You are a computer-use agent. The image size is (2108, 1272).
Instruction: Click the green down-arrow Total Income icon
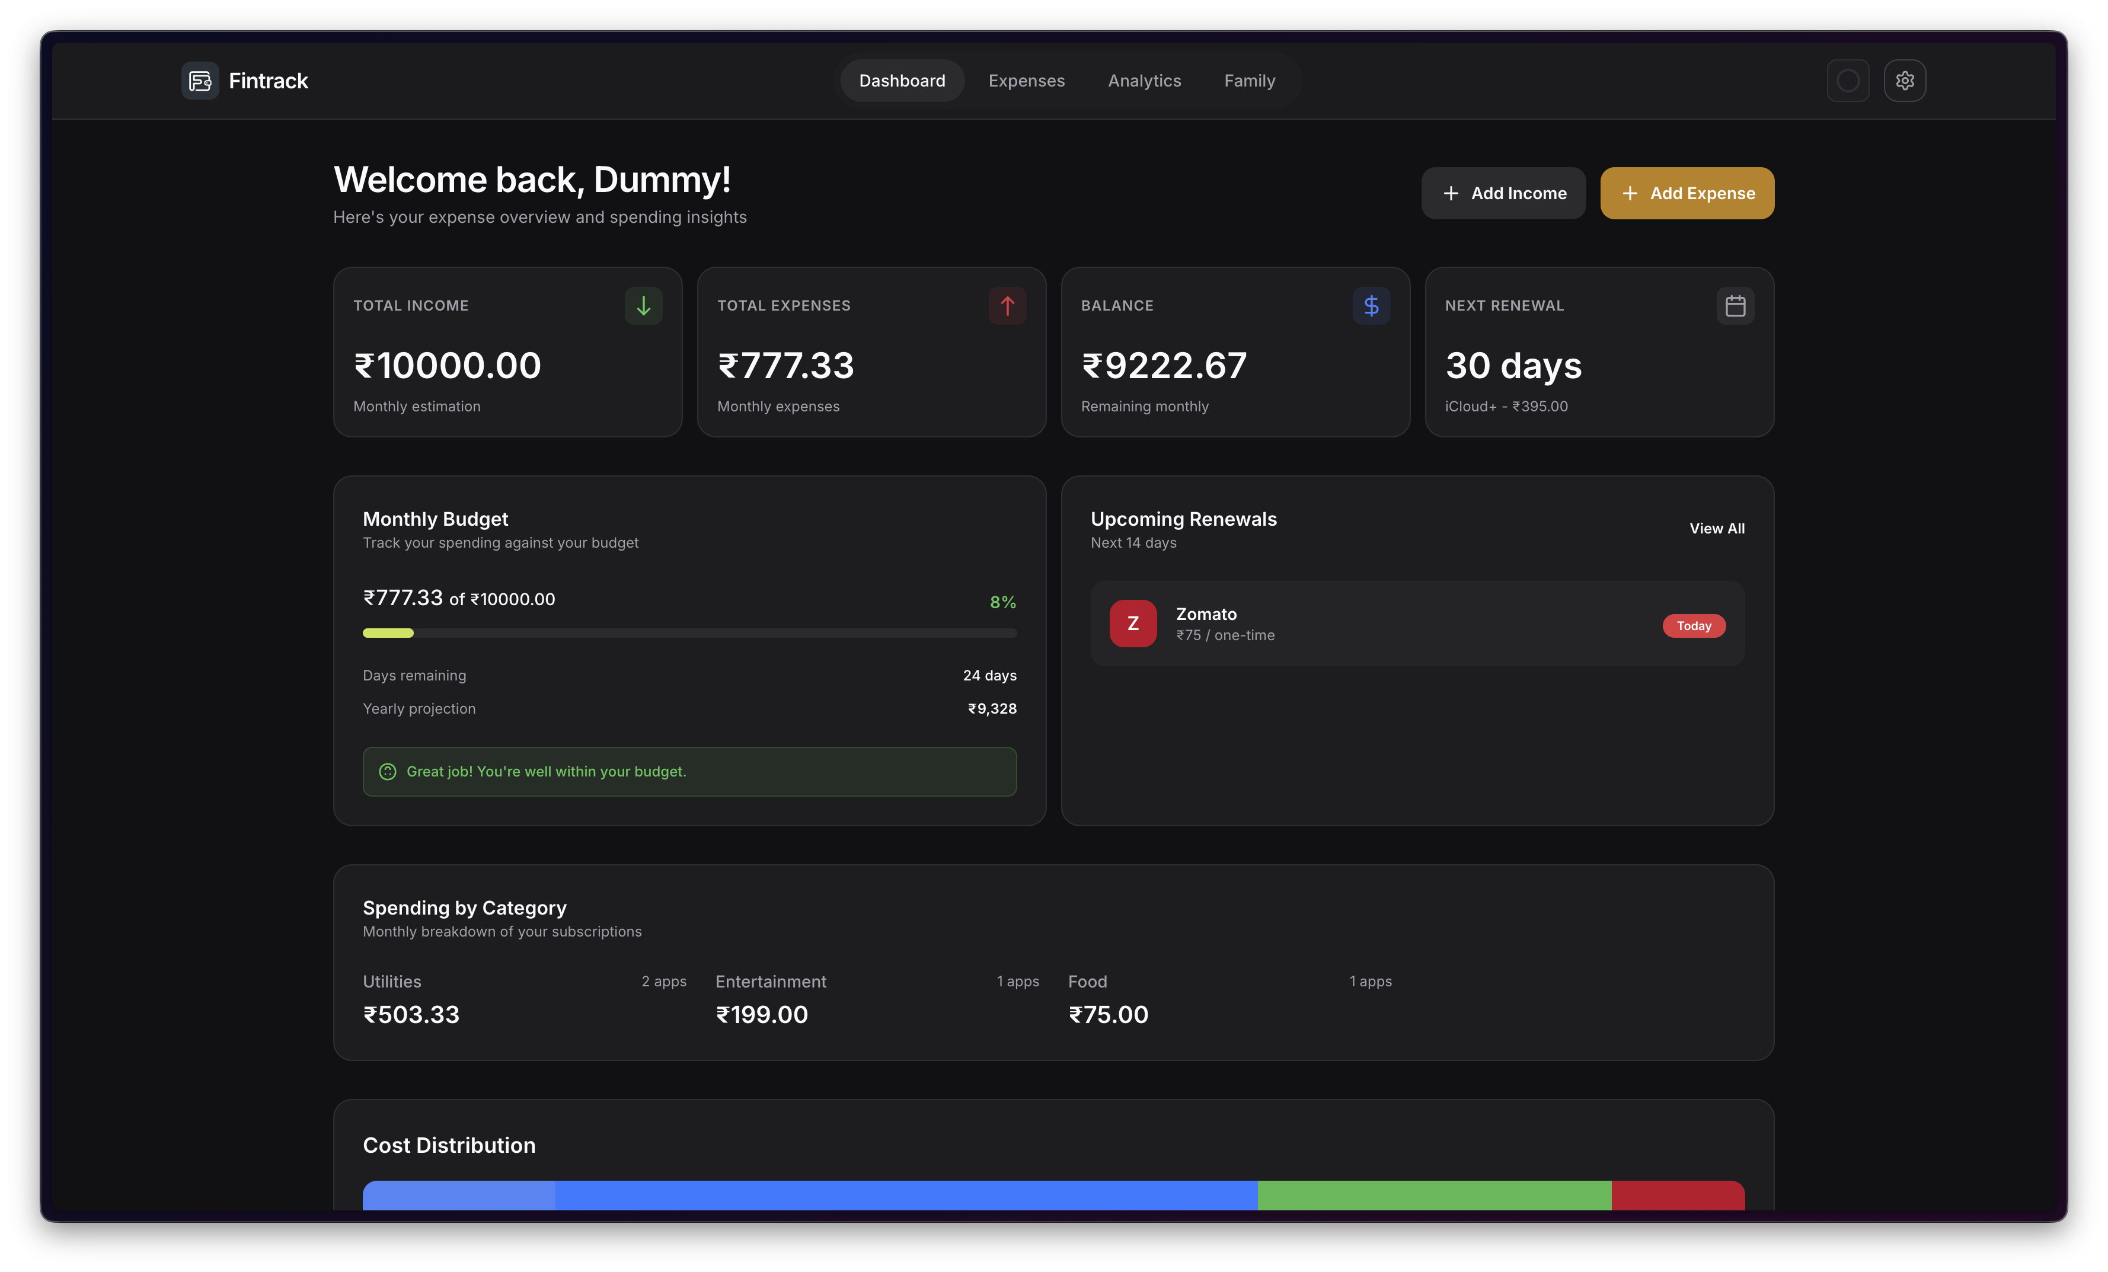(x=643, y=305)
